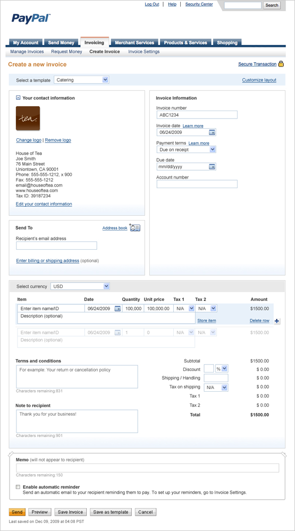Click the Search button
Viewport: 295px width, 531px height.
(272, 5)
